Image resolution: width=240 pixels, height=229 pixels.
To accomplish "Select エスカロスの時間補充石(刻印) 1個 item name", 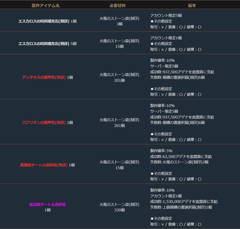I will point(47,21).
